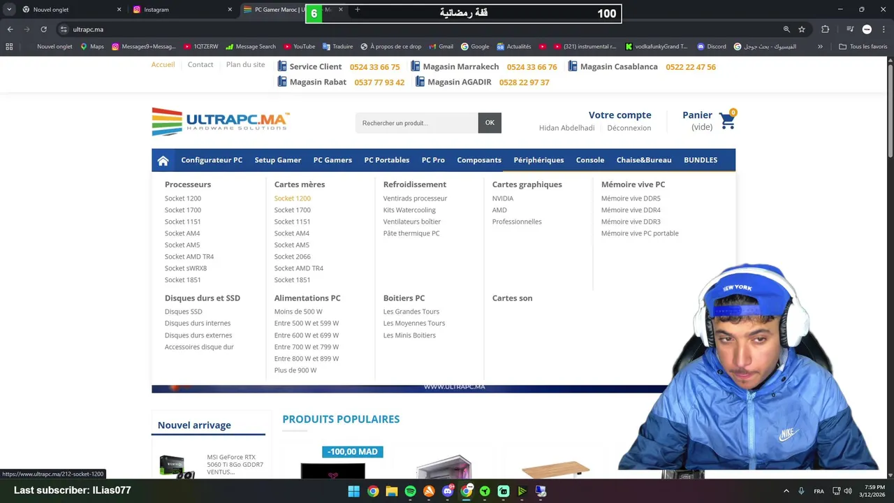Click the zoom magnifier in address bar
This screenshot has height=503, width=894.
tap(786, 29)
